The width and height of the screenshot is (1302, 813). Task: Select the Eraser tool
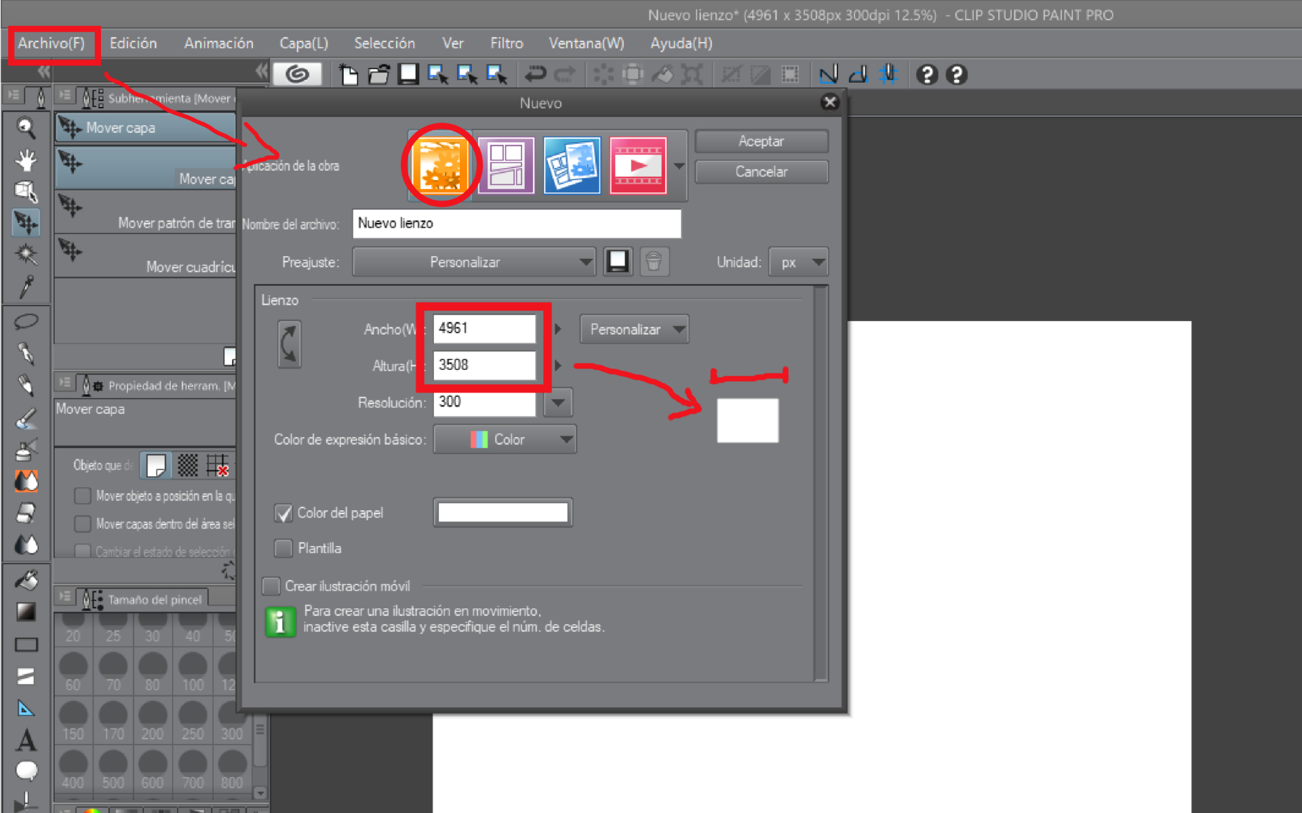click(x=26, y=513)
